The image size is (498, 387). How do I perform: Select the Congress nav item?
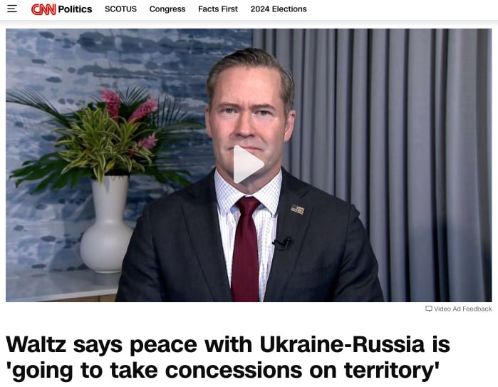tap(167, 9)
